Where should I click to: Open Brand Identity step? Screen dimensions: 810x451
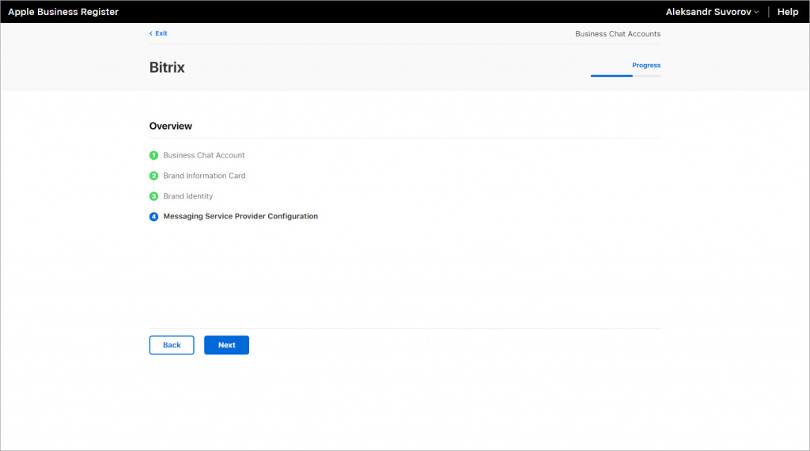coord(188,196)
